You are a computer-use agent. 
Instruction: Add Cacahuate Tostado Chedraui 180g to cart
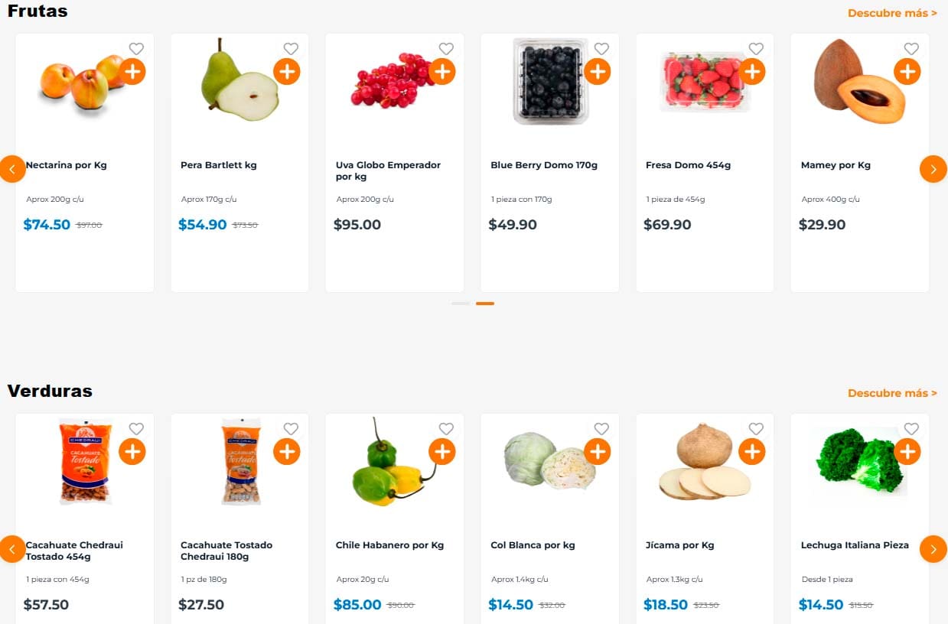click(287, 452)
